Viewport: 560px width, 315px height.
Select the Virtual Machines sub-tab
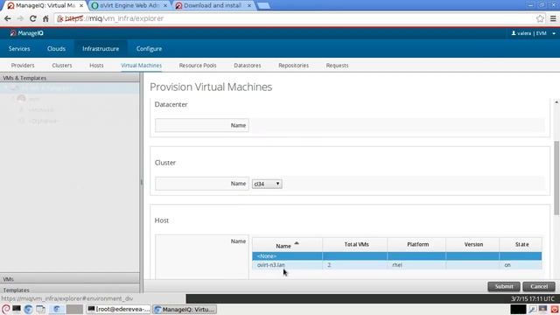point(142,66)
